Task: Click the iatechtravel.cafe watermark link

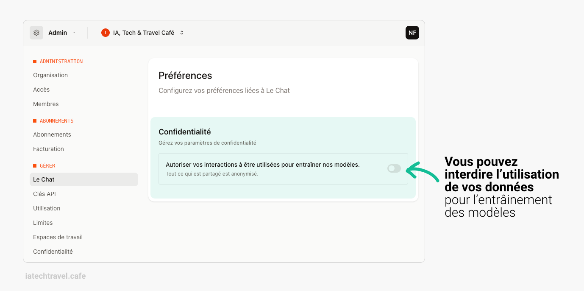Action: pos(56,276)
